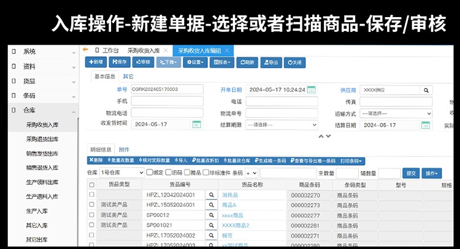Check the row checkbox for 商品A
This screenshot has height=249, width=460.
[x=92, y=204]
